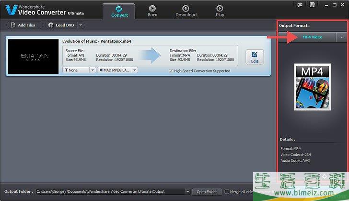Click the Add Files button

[24, 25]
